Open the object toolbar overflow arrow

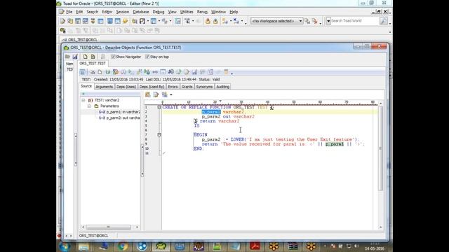(232, 73)
